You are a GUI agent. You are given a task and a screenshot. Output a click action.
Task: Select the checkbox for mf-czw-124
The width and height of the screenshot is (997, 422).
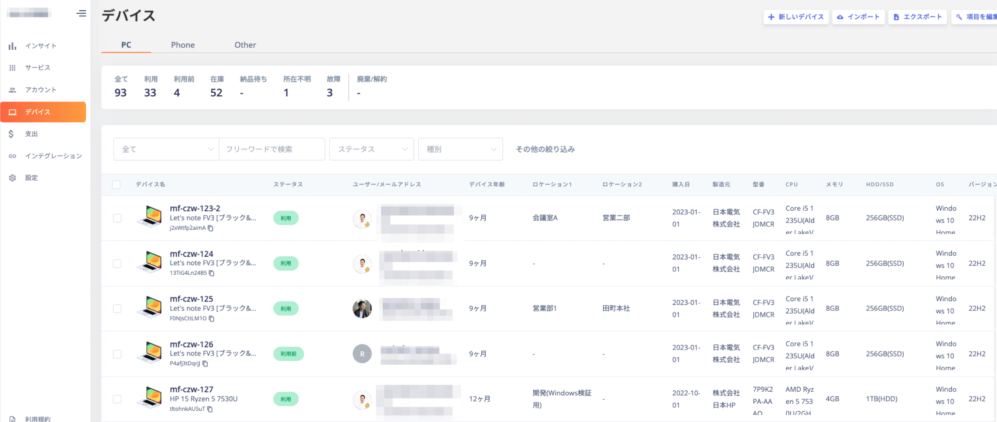(x=117, y=264)
